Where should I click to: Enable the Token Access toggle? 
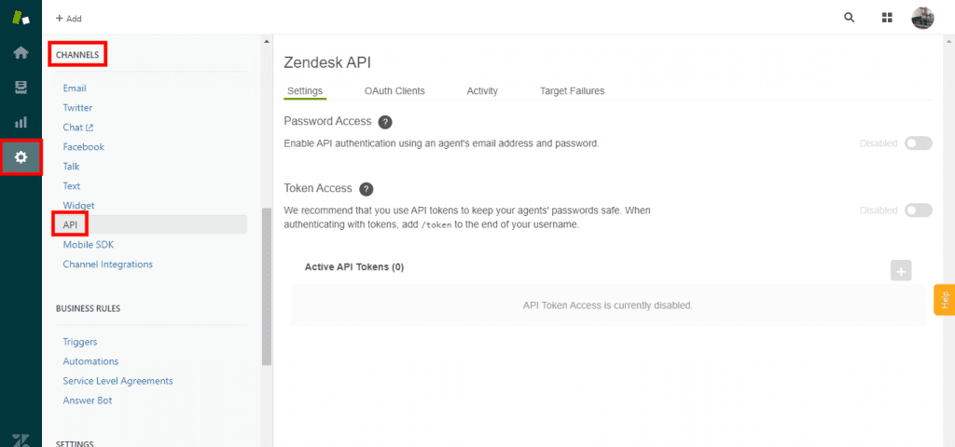(x=919, y=210)
